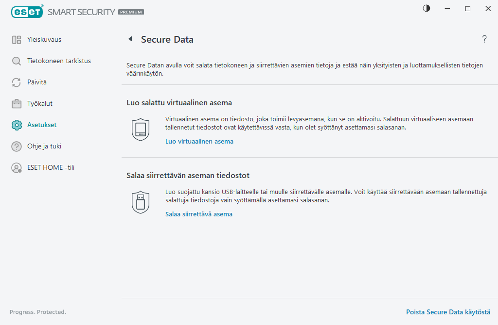Open Ohje ja tuki from the sidebar
498x325 pixels.
pyautogui.click(x=45, y=146)
